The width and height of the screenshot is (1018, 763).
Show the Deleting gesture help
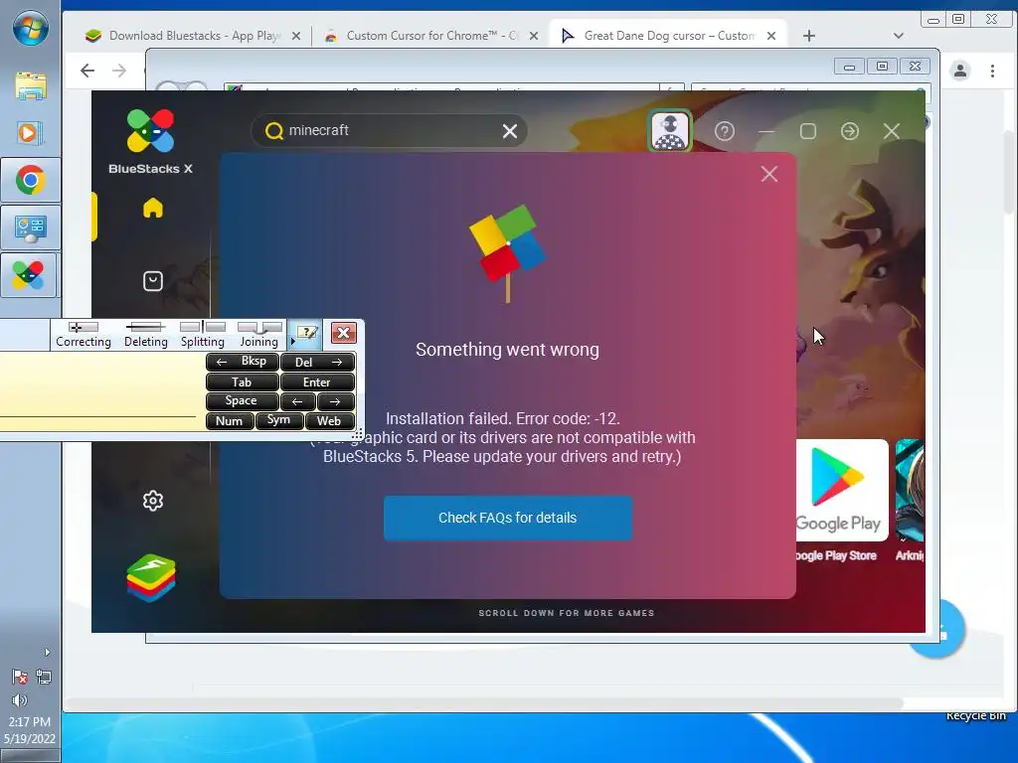145,335
